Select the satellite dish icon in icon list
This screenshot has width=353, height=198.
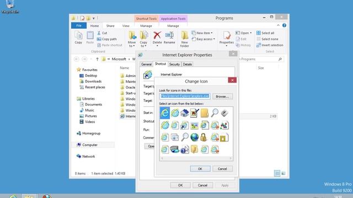pos(224,113)
